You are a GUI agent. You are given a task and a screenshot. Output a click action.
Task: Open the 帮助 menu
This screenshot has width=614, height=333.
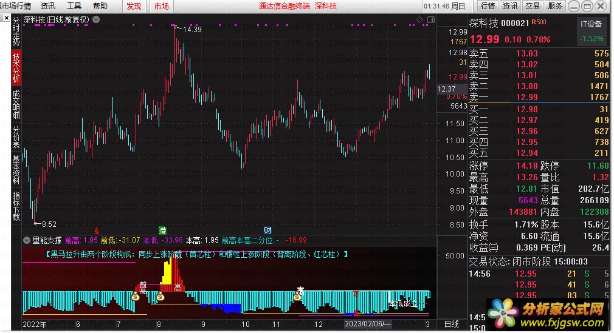(x=100, y=6)
